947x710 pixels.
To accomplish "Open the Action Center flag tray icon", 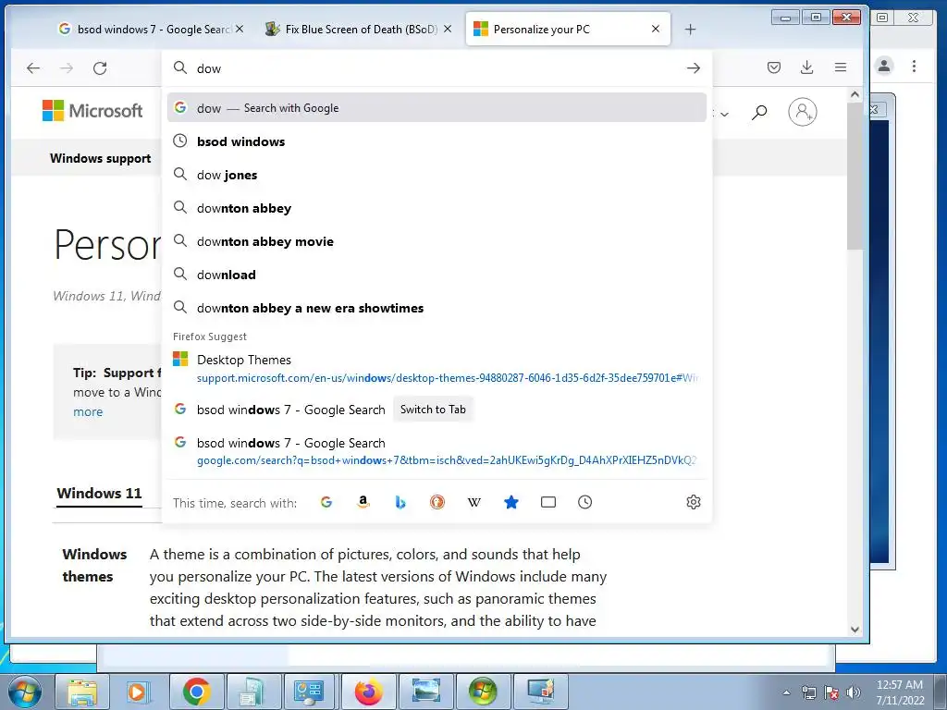I will [x=831, y=692].
